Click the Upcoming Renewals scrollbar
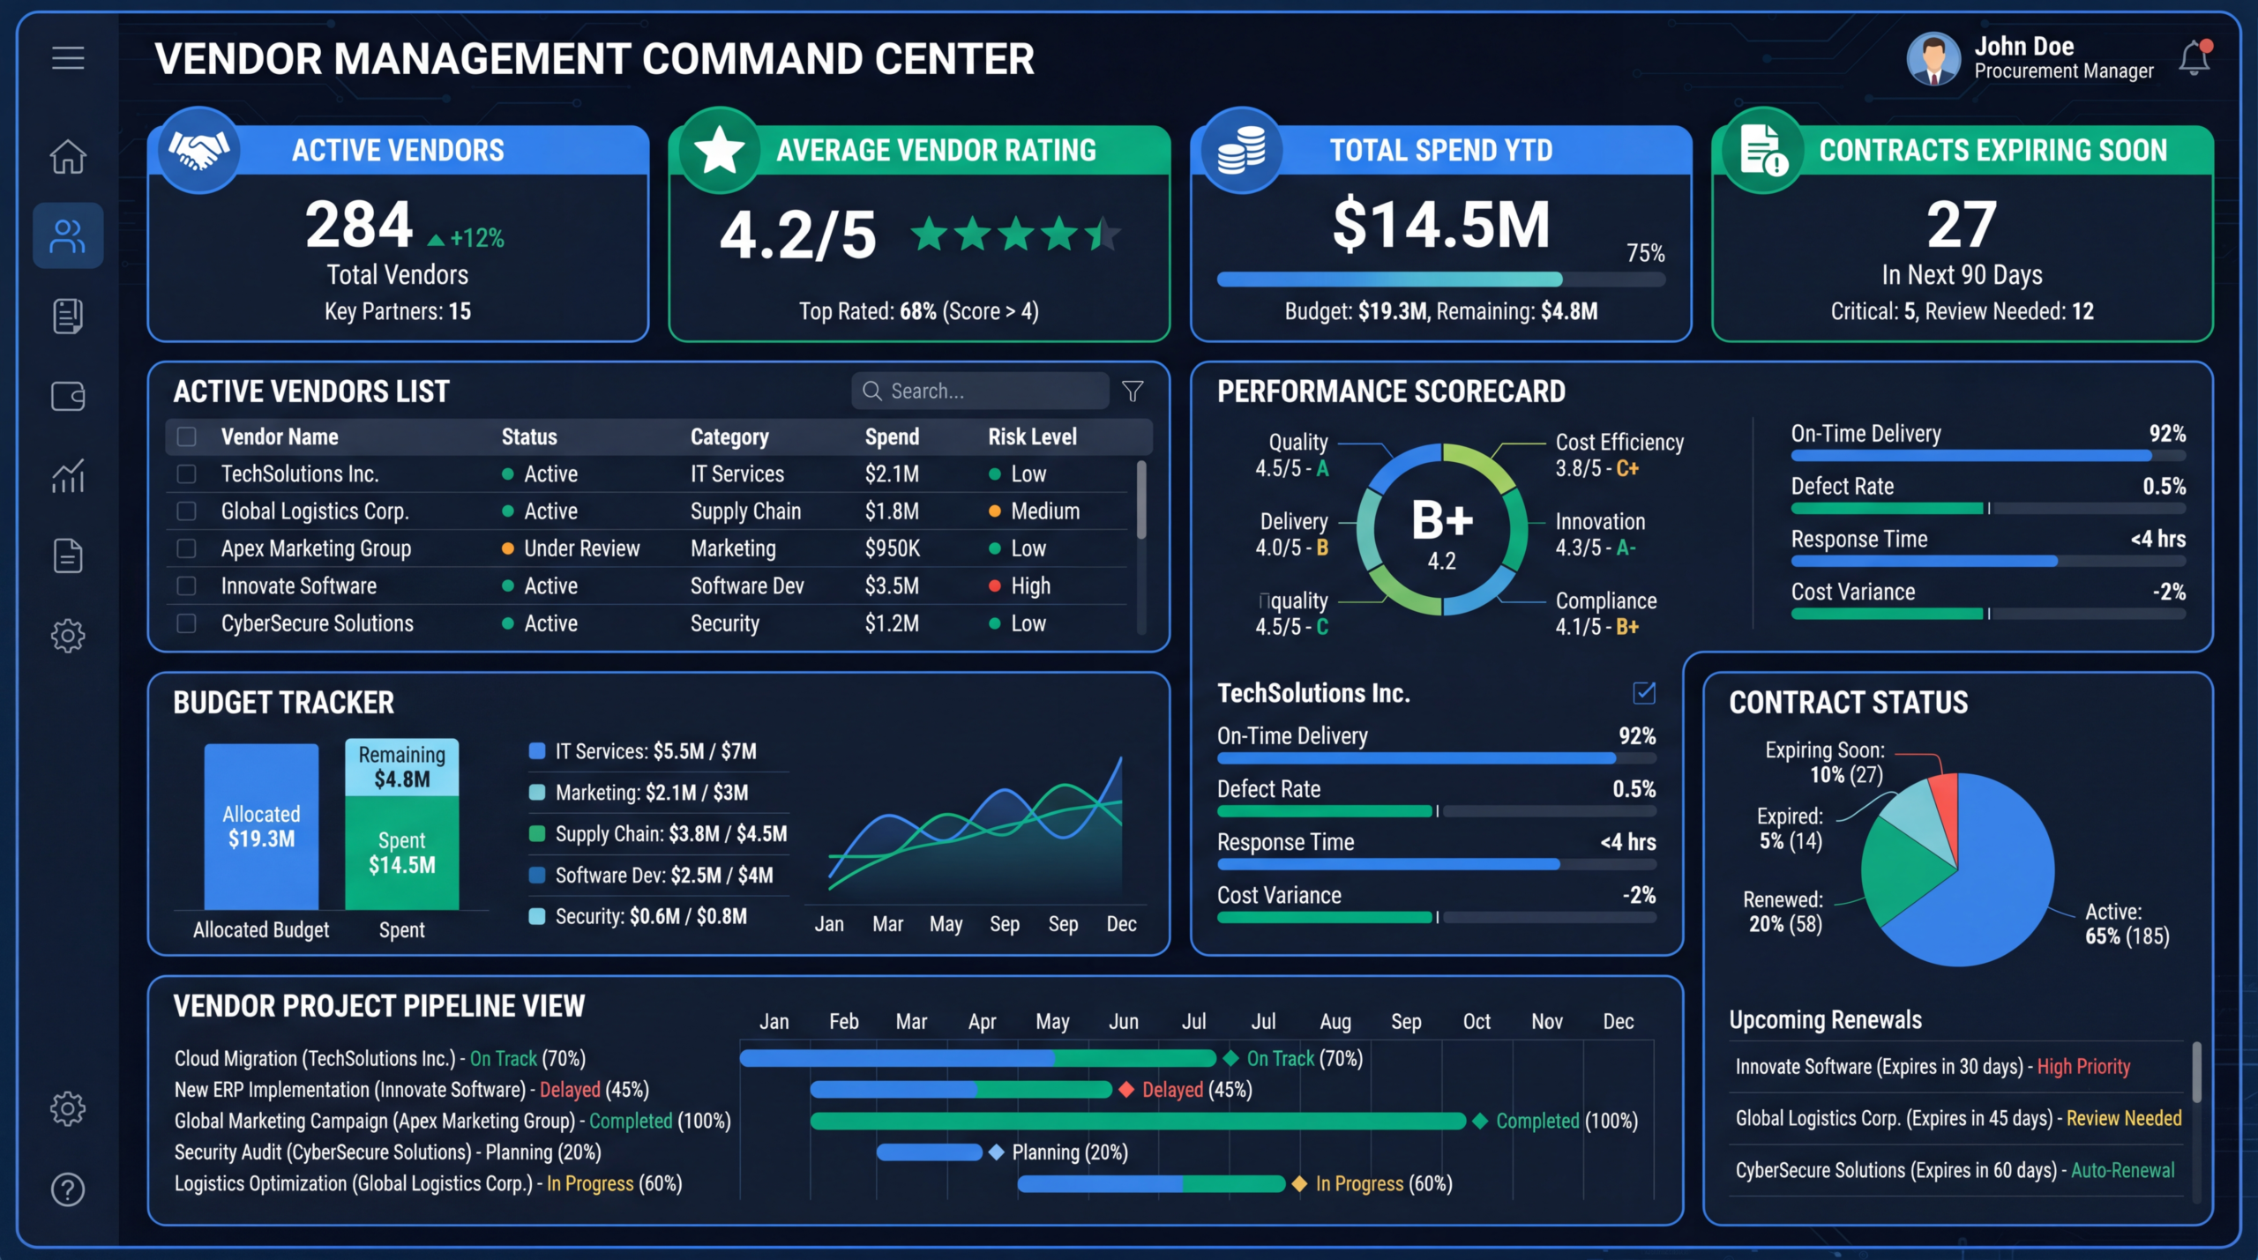2258x1260 pixels. (x=2196, y=1071)
